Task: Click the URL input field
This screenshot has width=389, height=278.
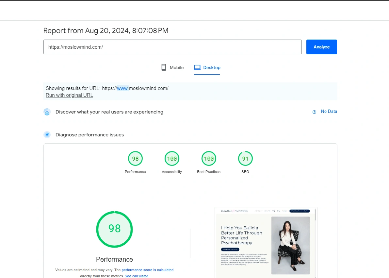Action: tap(172, 47)
